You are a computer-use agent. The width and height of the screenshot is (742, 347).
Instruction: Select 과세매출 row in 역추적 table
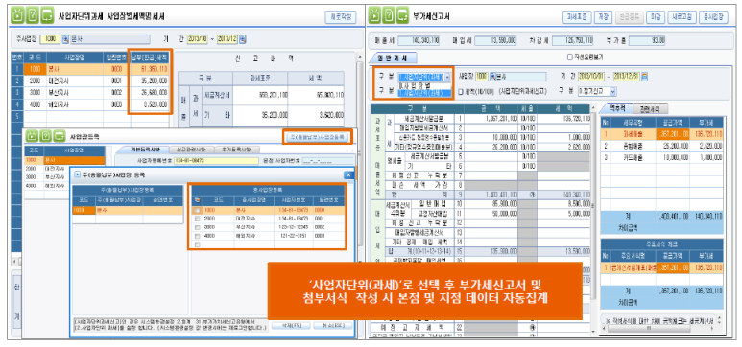pos(661,135)
